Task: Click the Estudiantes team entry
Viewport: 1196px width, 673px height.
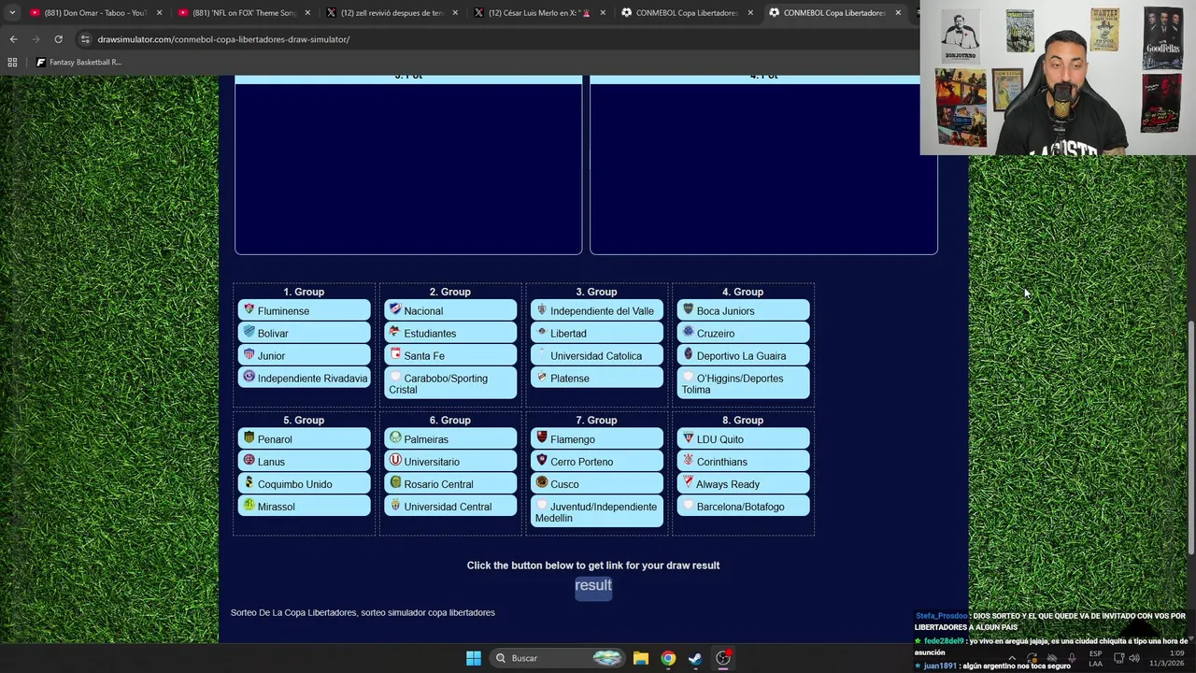Action: (x=450, y=333)
